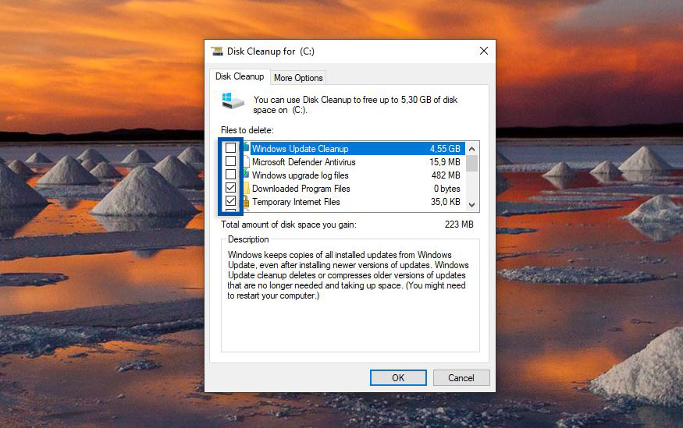The width and height of the screenshot is (683, 428).
Task: Check the Windows Update Cleanup checkbox
Action: pyautogui.click(x=230, y=148)
